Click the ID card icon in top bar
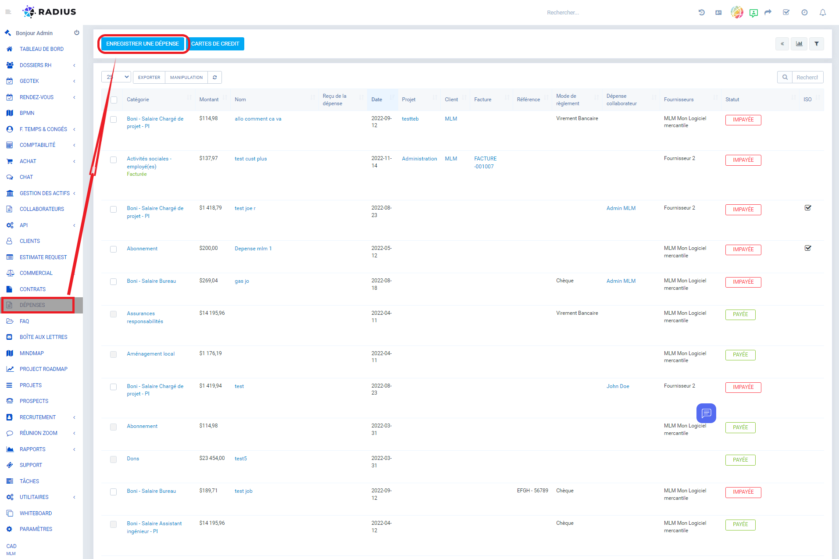This screenshot has width=839, height=559. click(x=718, y=12)
